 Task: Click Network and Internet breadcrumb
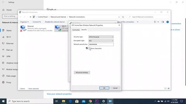(58, 17)
